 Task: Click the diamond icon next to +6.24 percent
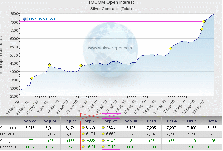click(x=83, y=147)
